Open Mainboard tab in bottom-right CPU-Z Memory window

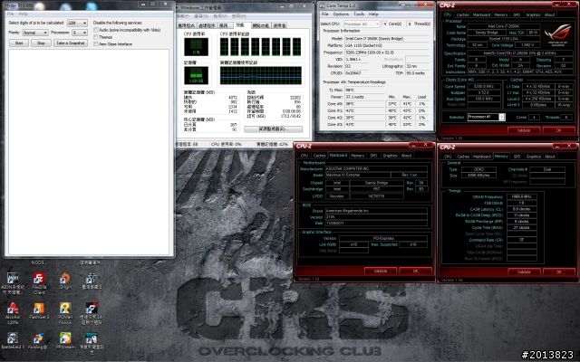pyautogui.click(x=482, y=157)
